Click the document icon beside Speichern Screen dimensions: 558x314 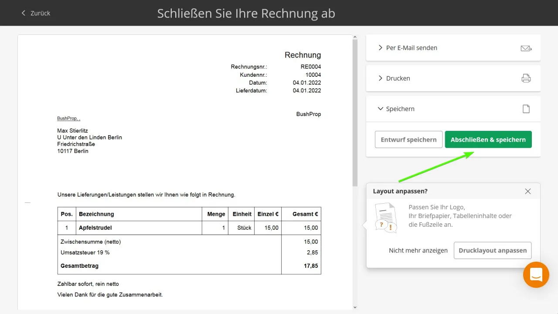click(x=526, y=109)
